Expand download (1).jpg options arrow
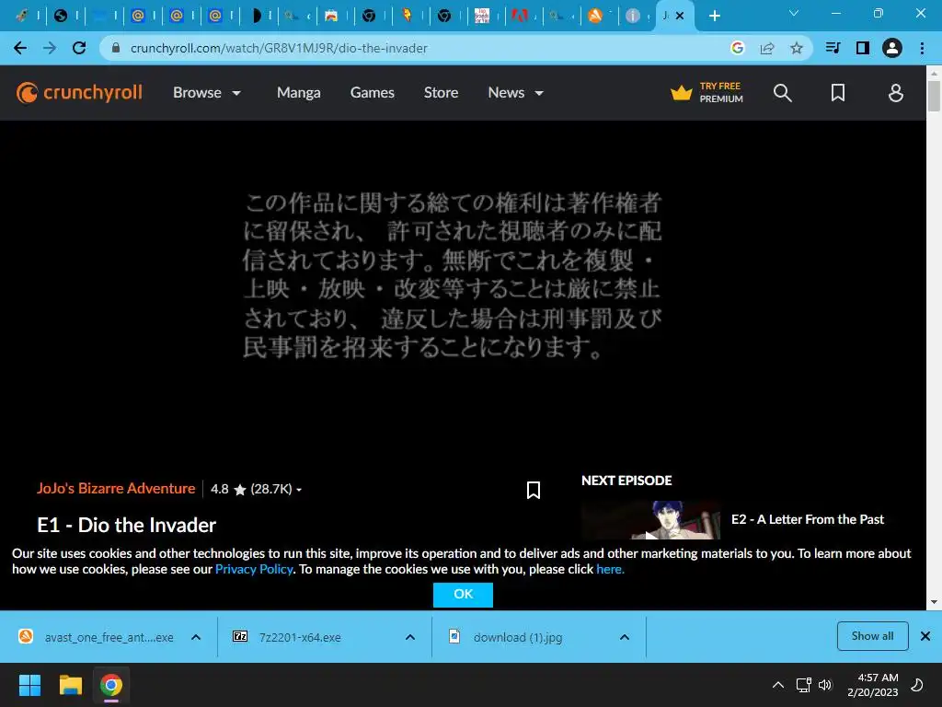This screenshot has height=707, width=942. 625,637
